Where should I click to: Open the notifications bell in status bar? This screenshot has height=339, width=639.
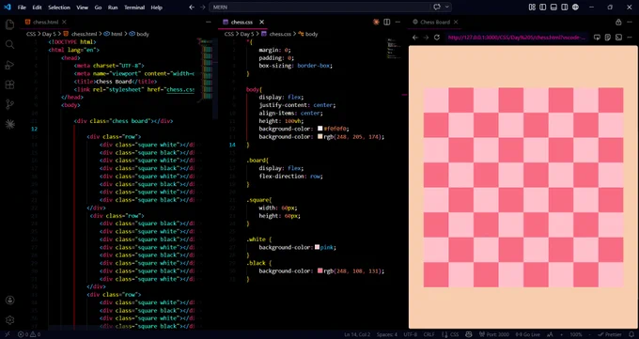click(x=631, y=334)
